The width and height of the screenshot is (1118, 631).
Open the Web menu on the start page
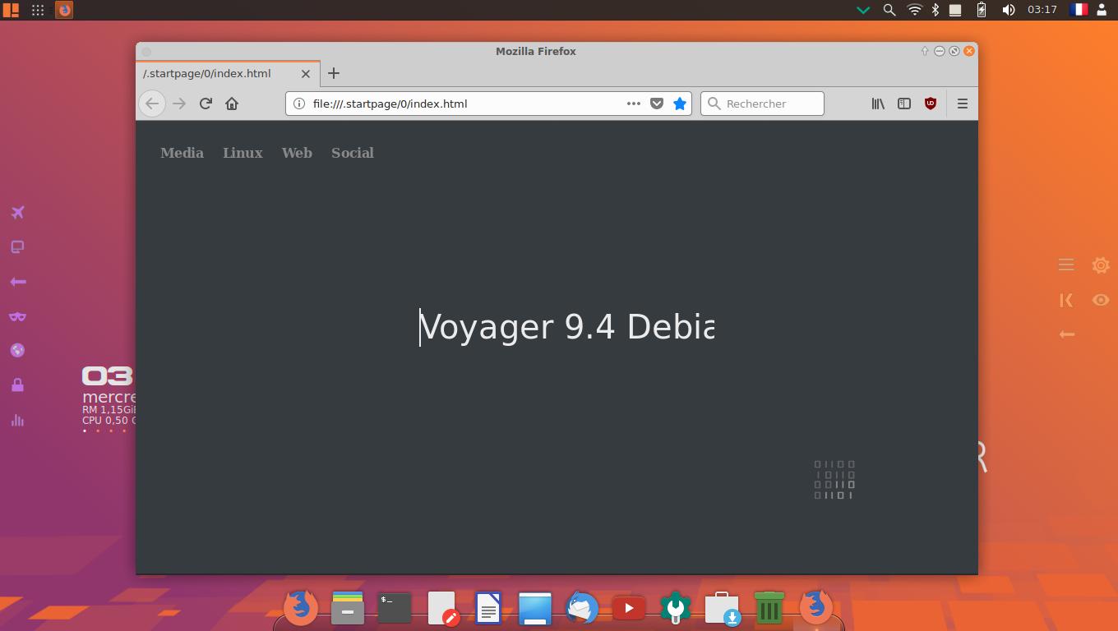pyautogui.click(x=297, y=153)
